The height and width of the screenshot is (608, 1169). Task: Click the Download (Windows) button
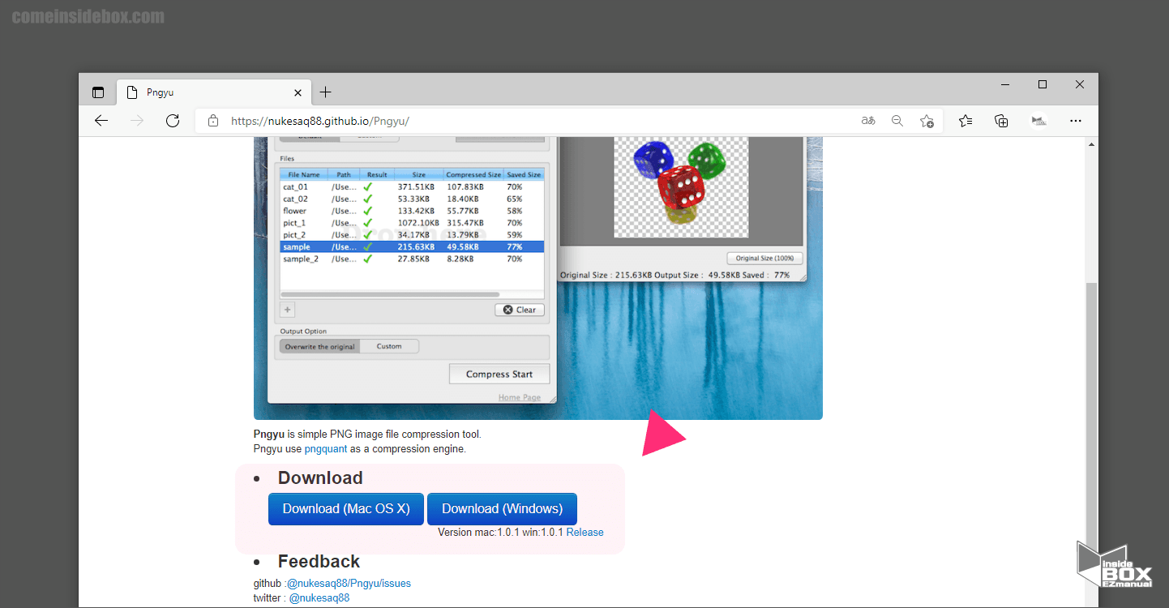pyautogui.click(x=502, y=509)
